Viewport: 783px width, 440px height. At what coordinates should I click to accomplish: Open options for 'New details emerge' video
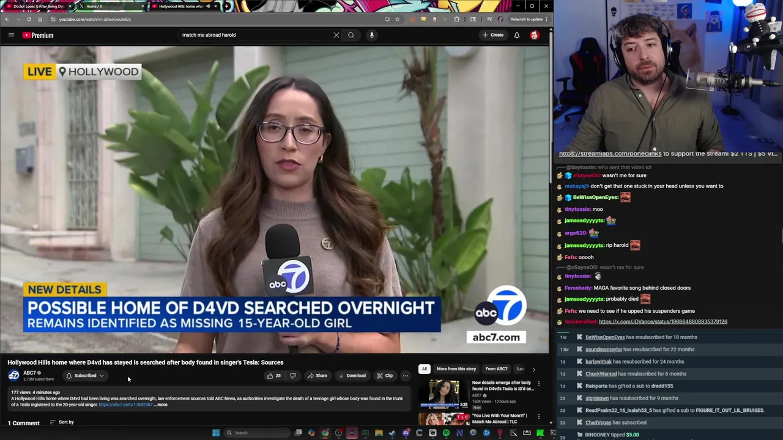coord(538,384)
